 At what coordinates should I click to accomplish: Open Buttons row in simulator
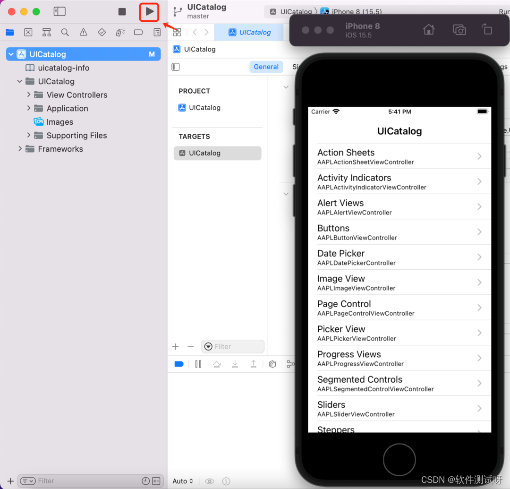click(399, 232)
